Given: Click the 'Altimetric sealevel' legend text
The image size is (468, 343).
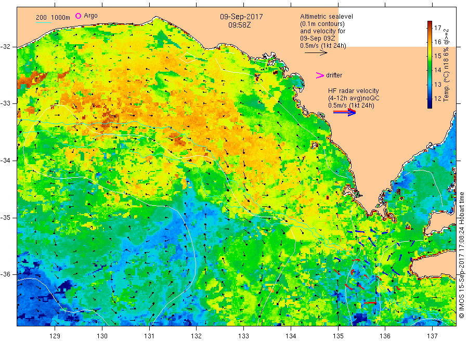Looking at the screenshot, I should [327, 17].
